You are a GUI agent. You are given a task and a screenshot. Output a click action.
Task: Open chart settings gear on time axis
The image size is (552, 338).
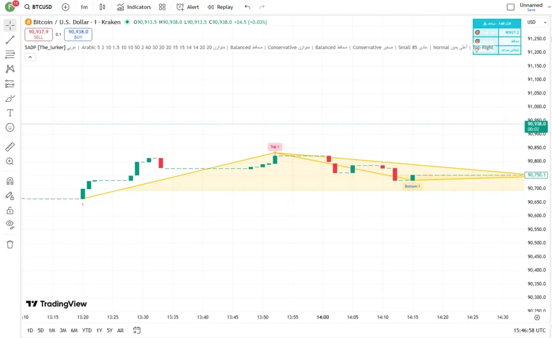[537, 317]
